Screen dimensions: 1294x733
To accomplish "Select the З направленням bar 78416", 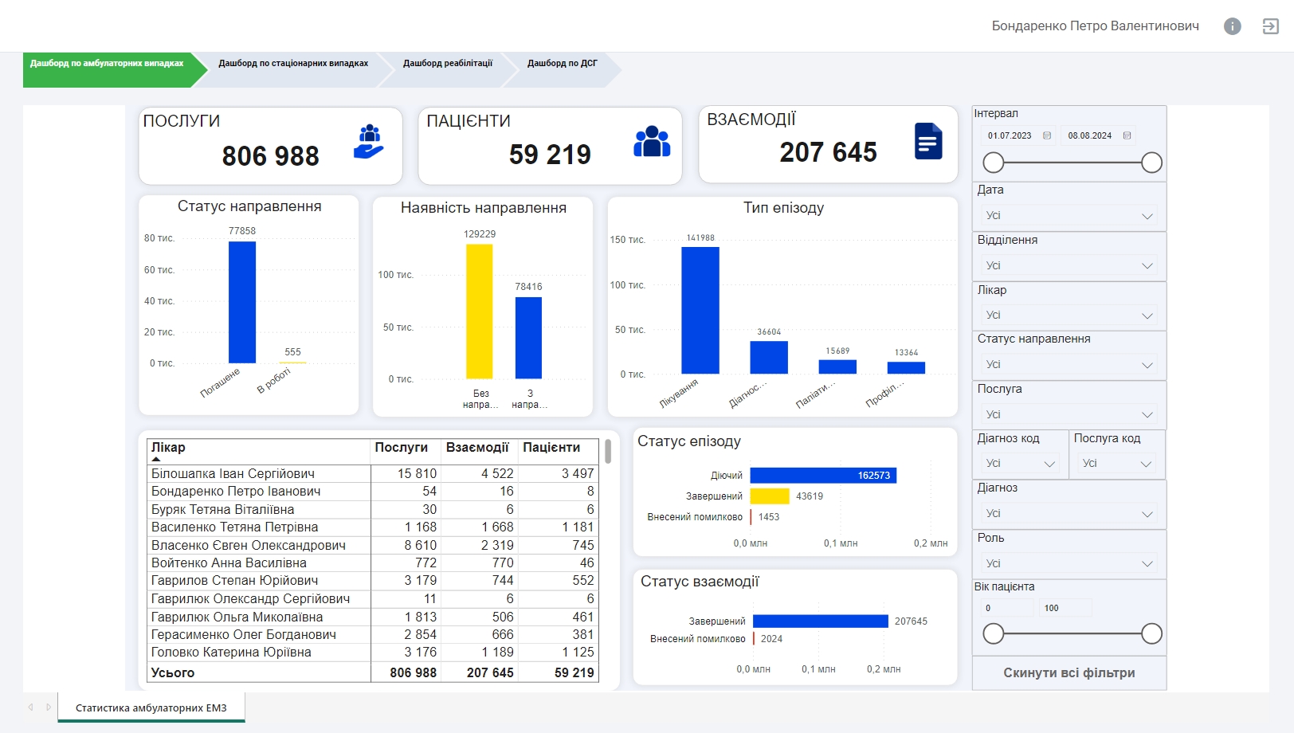I will 528,338.
